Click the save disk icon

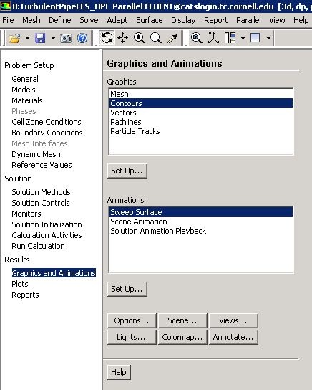40,38
